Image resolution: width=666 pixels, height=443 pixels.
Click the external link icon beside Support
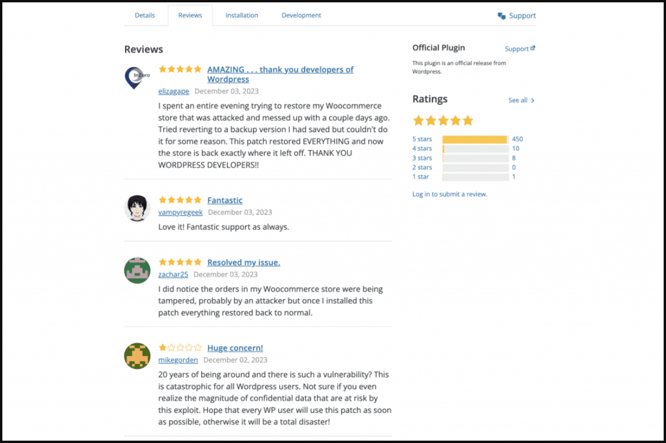(x=533, y=48)
